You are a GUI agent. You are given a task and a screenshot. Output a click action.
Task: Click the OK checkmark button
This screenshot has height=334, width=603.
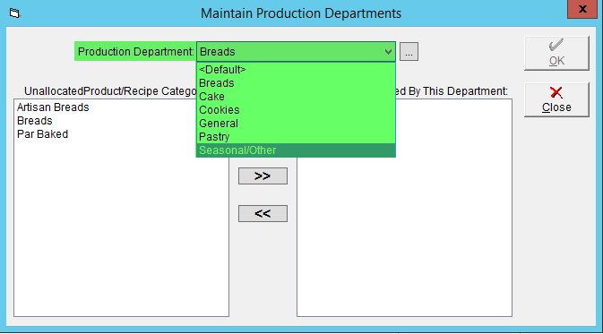pos(556,53)
